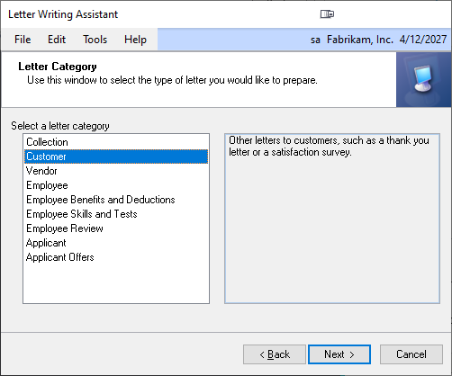Select the Applicant letter category
This screenshot has width=452, height=376.
(x=116, y=243)
